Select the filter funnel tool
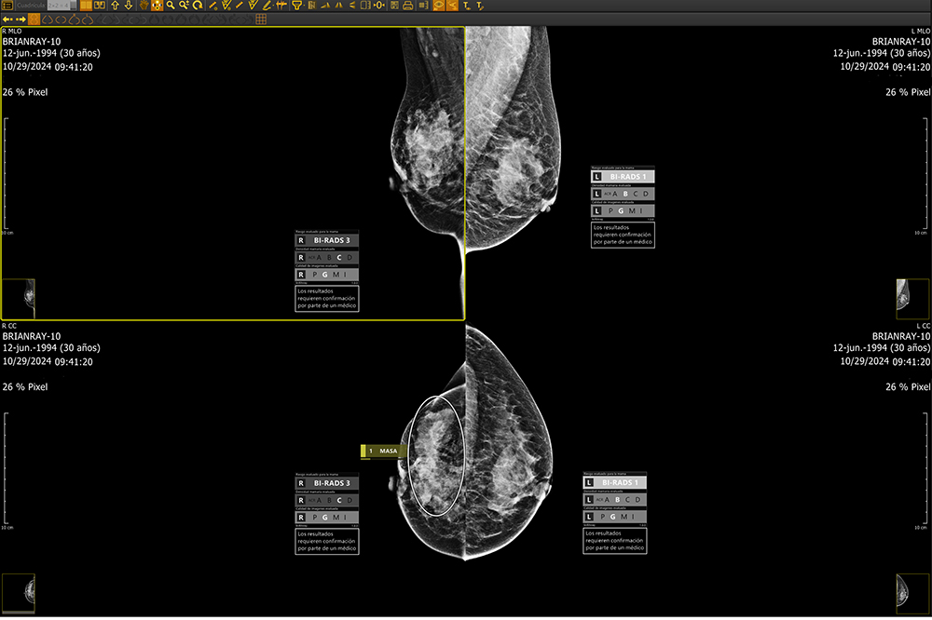 [x=295, y=6]
